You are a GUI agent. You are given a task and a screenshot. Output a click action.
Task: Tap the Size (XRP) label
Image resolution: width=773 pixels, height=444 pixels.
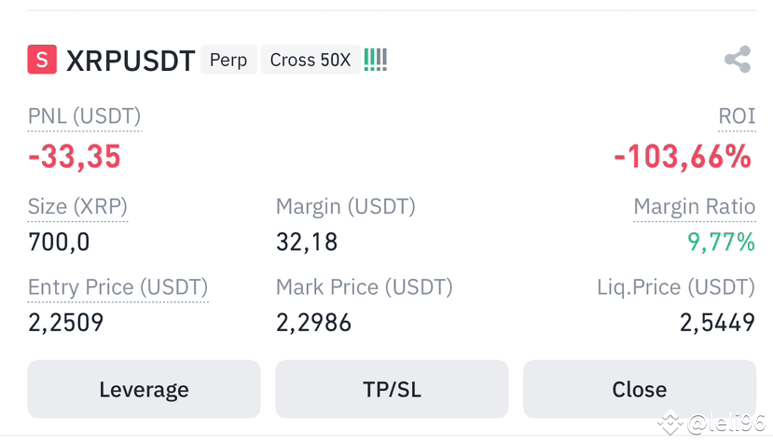click(x=78, y=206)
